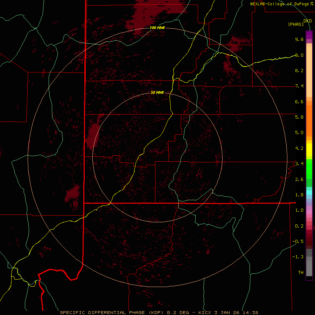The width and height of the screenshot is (315, 315).
Task: Click the cyan color bar segment
Action: pos(309,192)
